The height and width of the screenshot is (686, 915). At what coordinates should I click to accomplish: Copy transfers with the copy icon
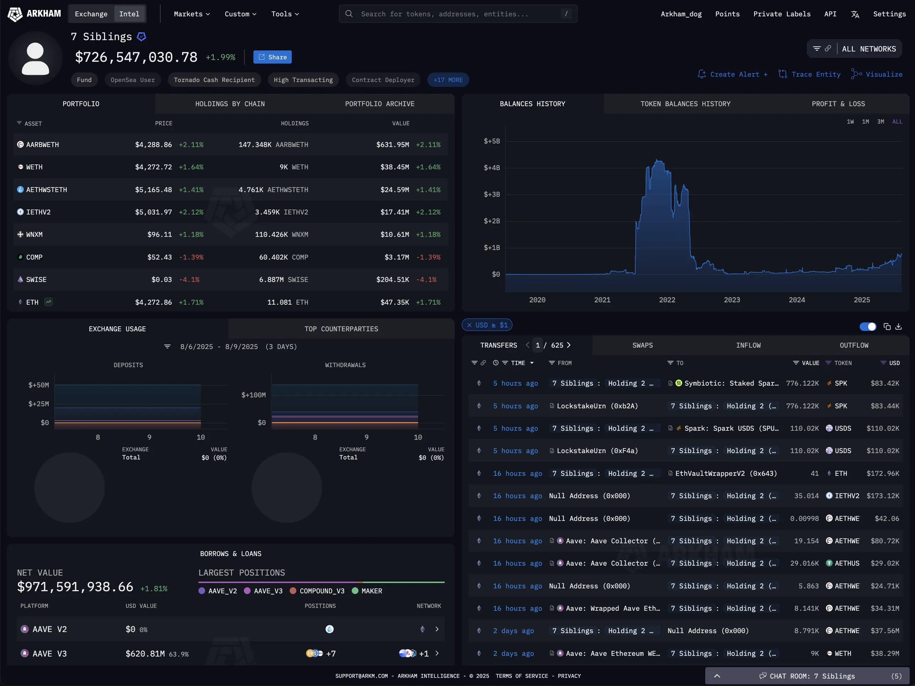(x=887, y=326)
